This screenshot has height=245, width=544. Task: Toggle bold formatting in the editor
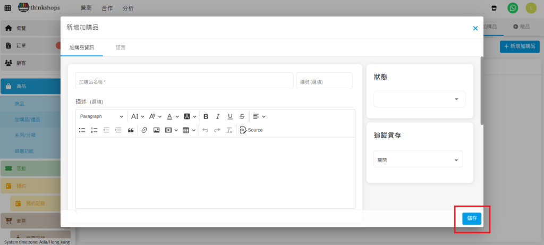206,116
